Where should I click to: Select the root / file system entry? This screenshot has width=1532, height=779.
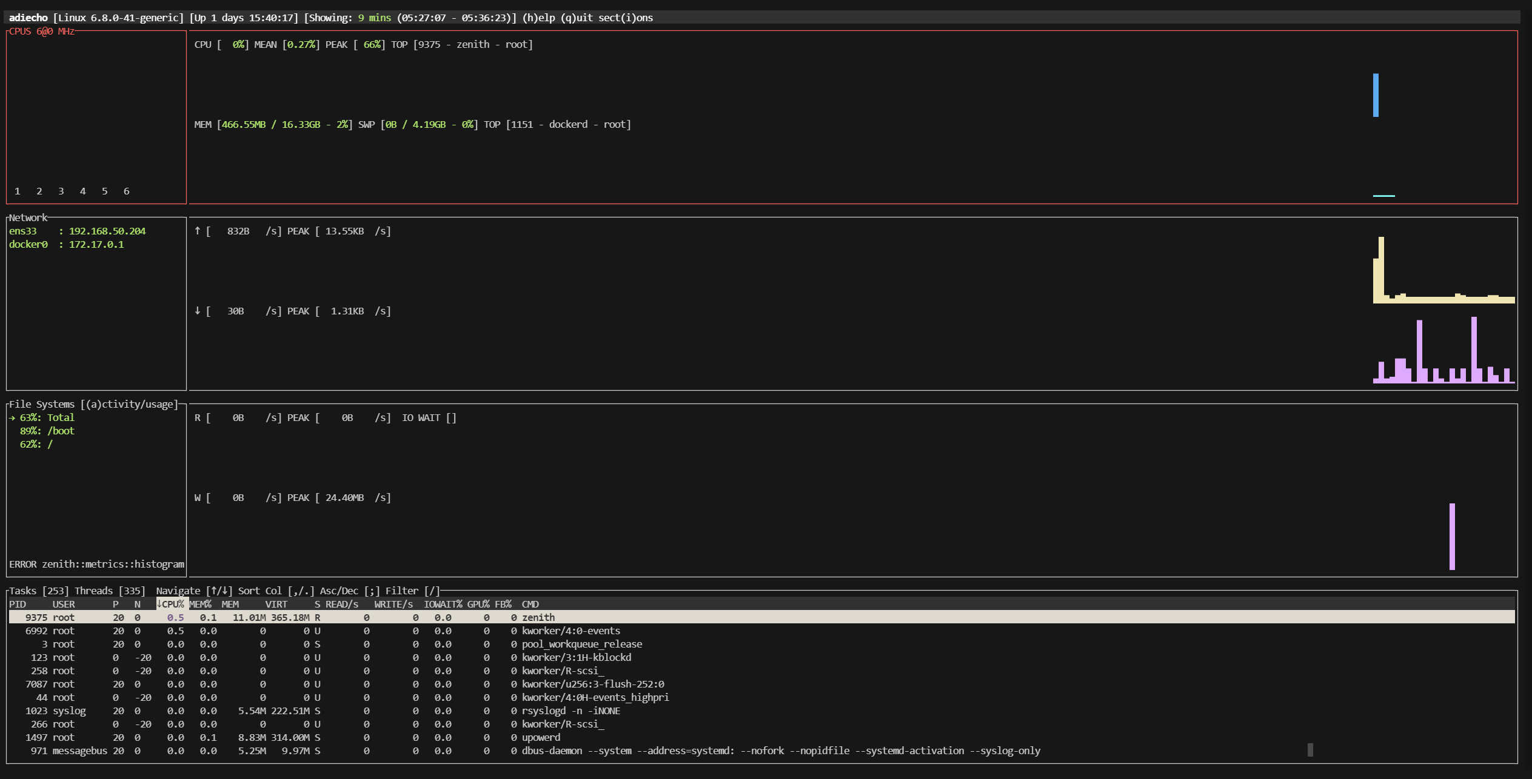[36, 444]
